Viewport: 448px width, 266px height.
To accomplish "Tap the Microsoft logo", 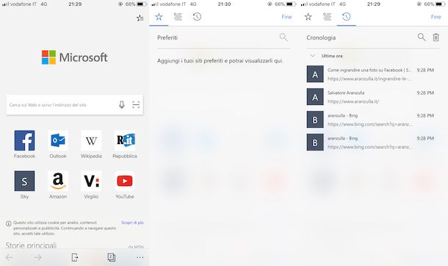I will (75, 57).
